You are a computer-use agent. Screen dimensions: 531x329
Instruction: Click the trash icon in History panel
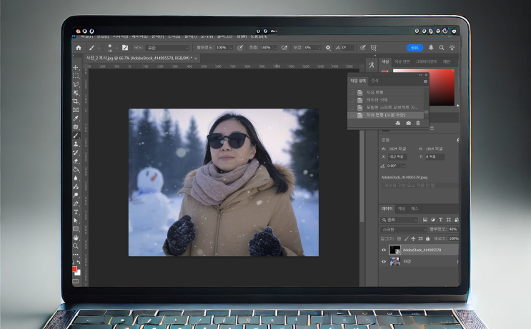click(418, 123)
